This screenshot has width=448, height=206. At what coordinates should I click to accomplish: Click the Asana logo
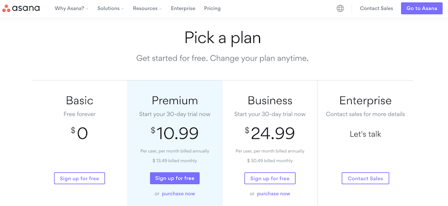click(21, 8)
